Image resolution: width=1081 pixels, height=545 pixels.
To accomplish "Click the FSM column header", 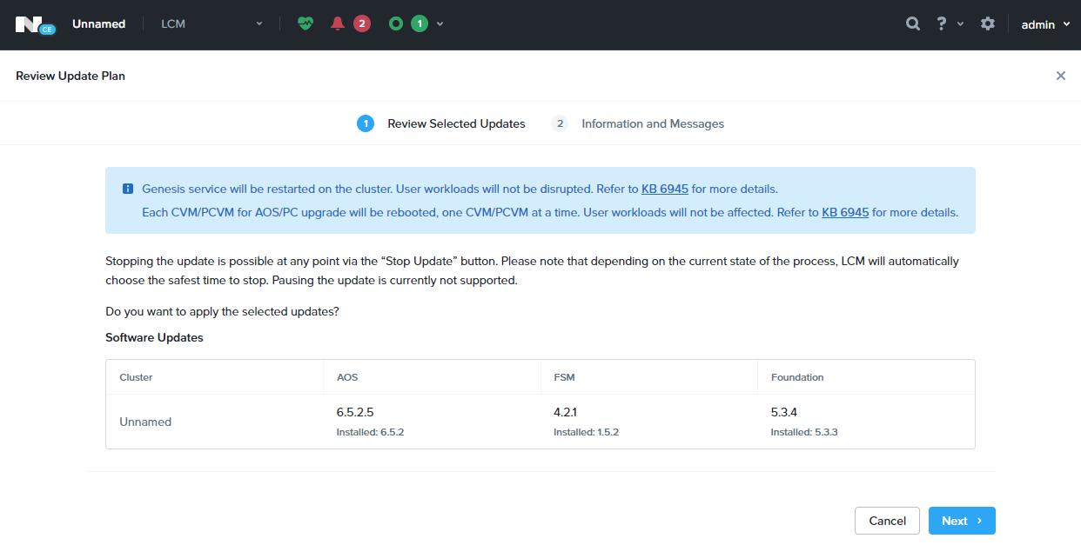I will 564,377.
